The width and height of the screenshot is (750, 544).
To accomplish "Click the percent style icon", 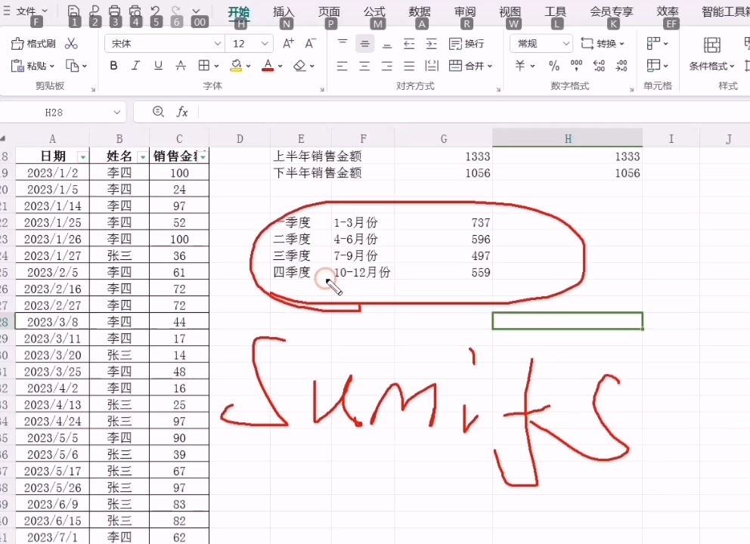I will 553,66.
